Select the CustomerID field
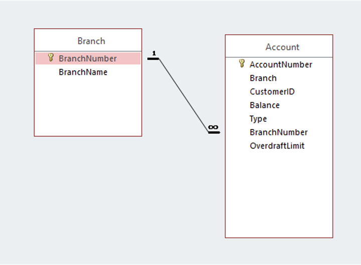This screenshot has height=265, width=361. [272, 91]
